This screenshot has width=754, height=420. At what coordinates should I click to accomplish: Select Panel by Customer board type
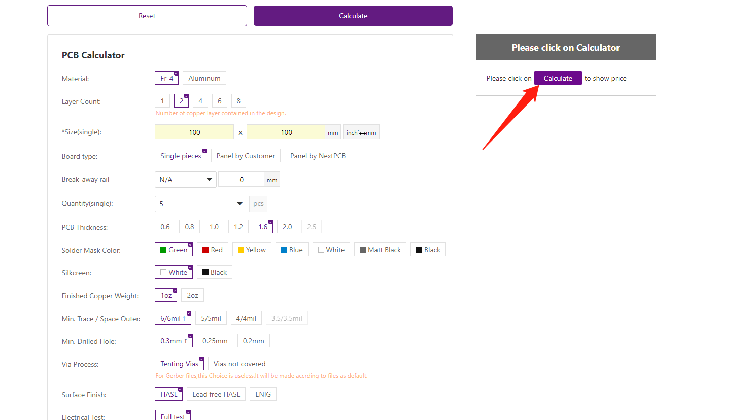(246, 156)
